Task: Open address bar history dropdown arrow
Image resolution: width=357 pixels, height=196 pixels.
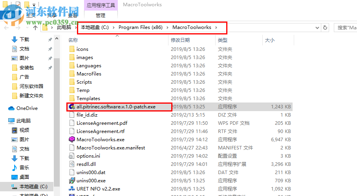Action: click(317, 28)
